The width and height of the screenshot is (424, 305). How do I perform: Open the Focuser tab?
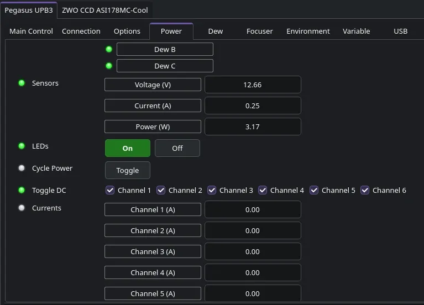tap(260, 31)
